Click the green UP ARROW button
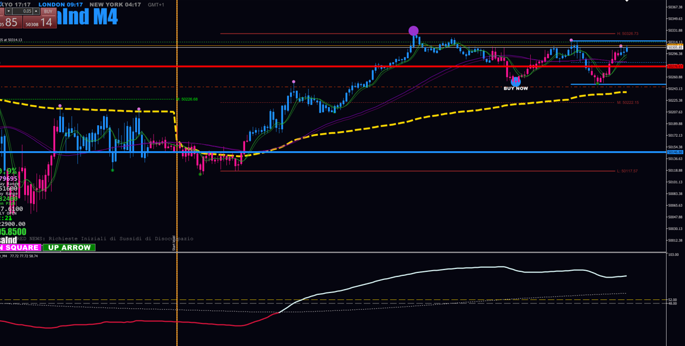685x346 pixels. point(69,248)
